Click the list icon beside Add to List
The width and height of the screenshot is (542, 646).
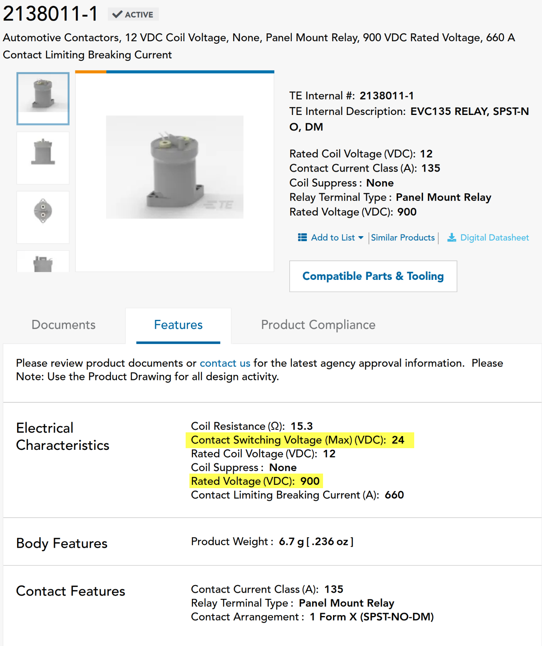[302, 237]
